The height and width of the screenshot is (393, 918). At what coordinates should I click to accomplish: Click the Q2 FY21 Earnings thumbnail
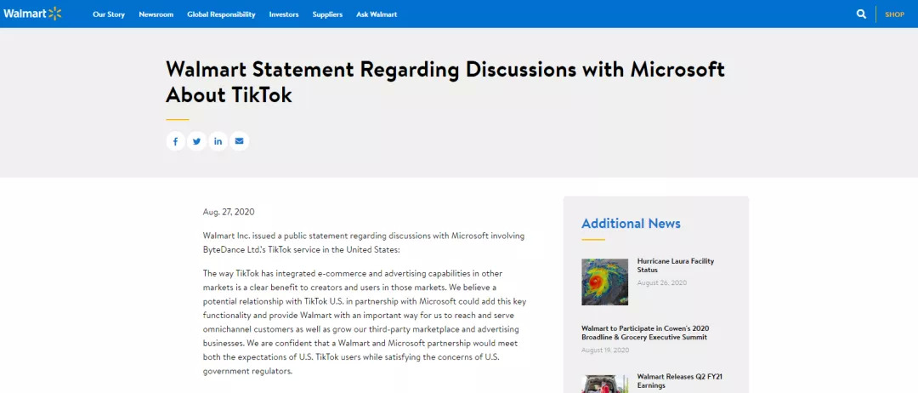[x=605, y=384]
